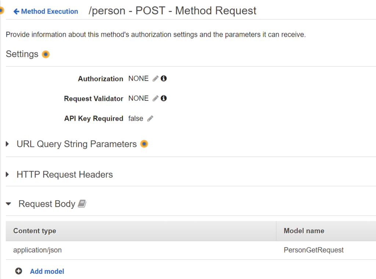The height and width of the screenshot is (279, 376).
Task: Click the plus icon beside Add model
Action: 18,271
